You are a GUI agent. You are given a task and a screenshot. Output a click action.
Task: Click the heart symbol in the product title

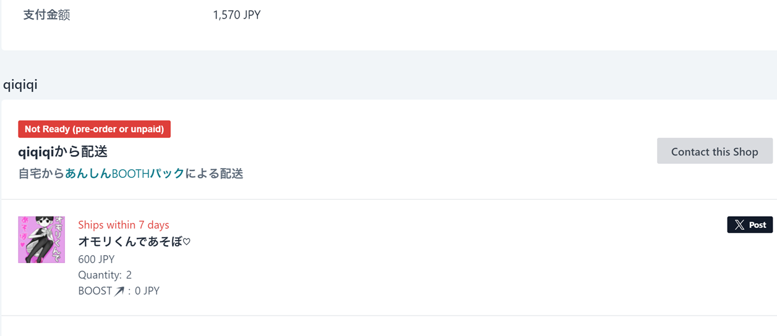(x=187, y=242)
